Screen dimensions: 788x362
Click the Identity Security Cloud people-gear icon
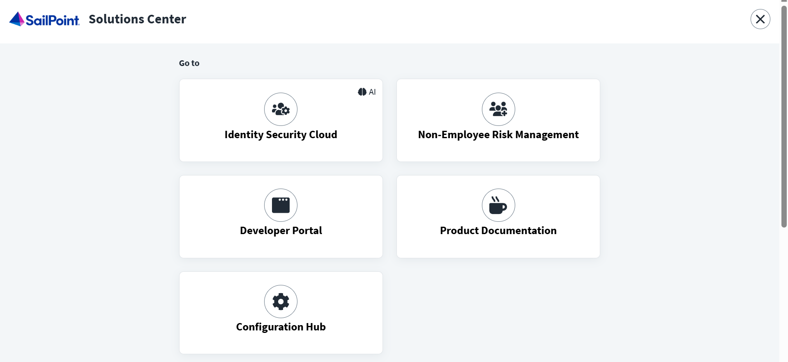coord(281,109)
